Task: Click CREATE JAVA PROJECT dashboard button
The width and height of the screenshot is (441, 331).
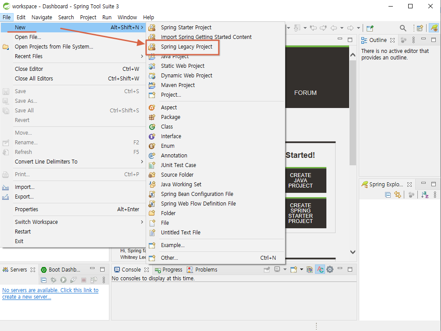Action: point(306,181)
